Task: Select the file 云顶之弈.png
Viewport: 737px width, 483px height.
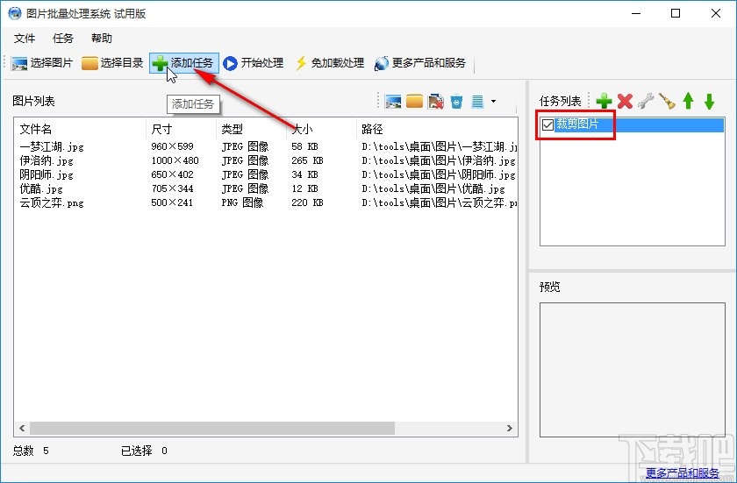Action: coord(52,202)
